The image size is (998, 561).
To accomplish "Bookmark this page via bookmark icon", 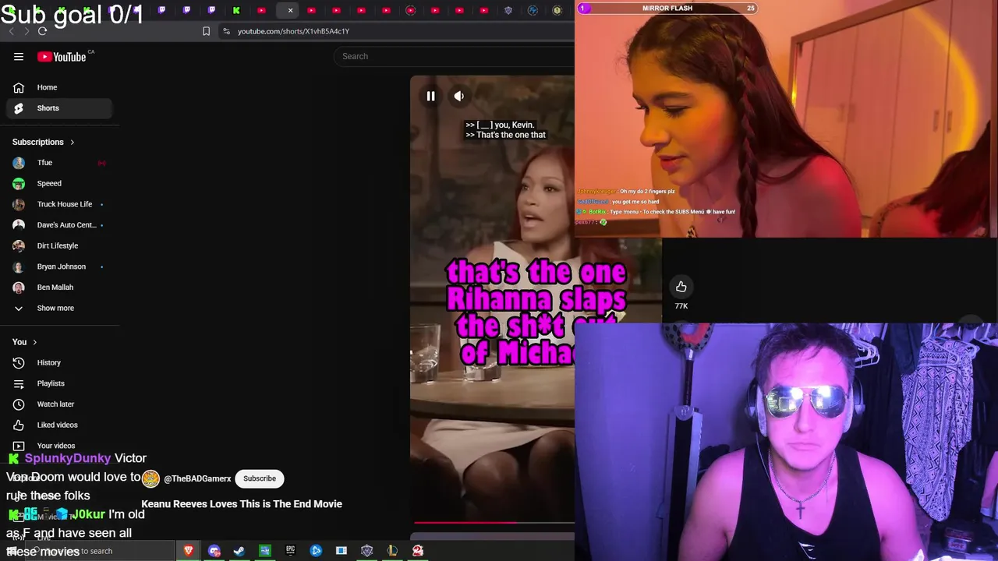I will pos(206,31).
